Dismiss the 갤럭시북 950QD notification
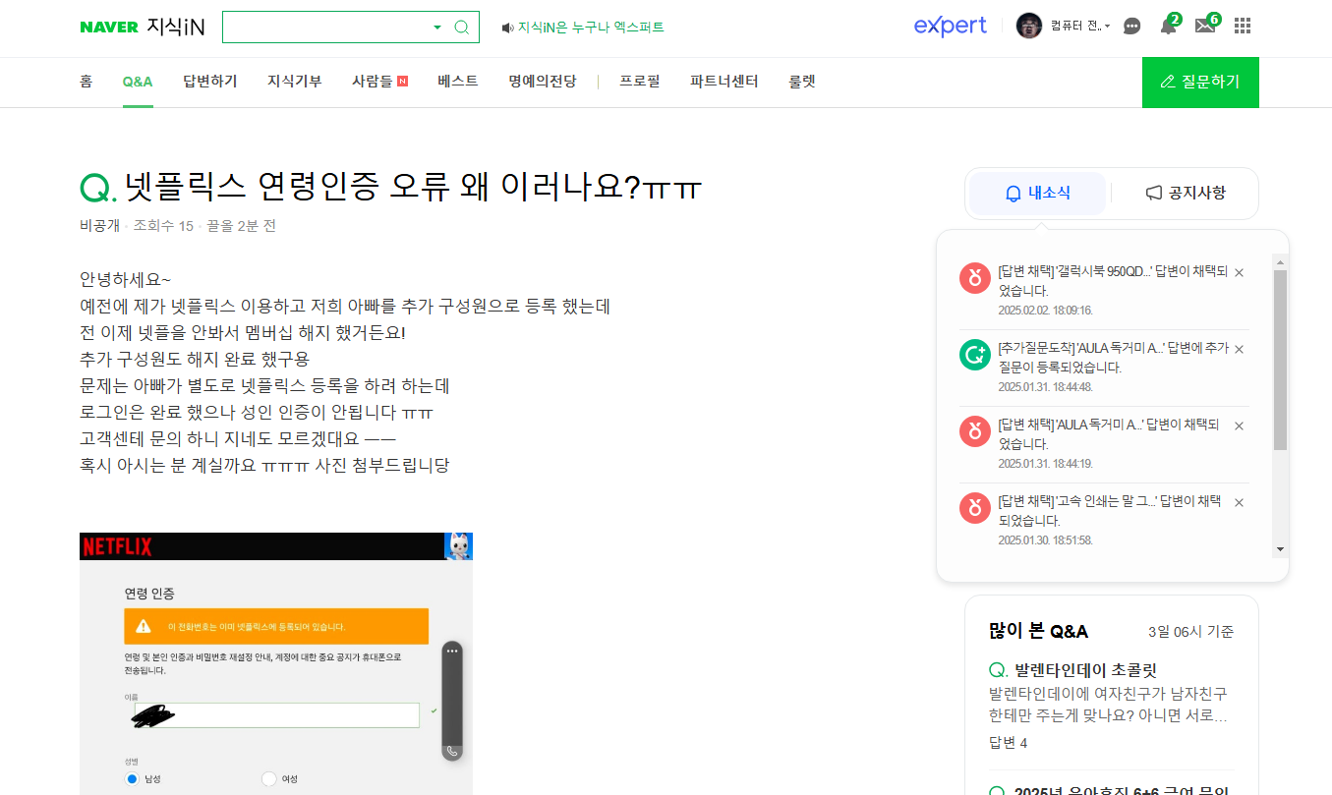The width and height of the screenshot is (1332, 795). tap(1239, 272)
